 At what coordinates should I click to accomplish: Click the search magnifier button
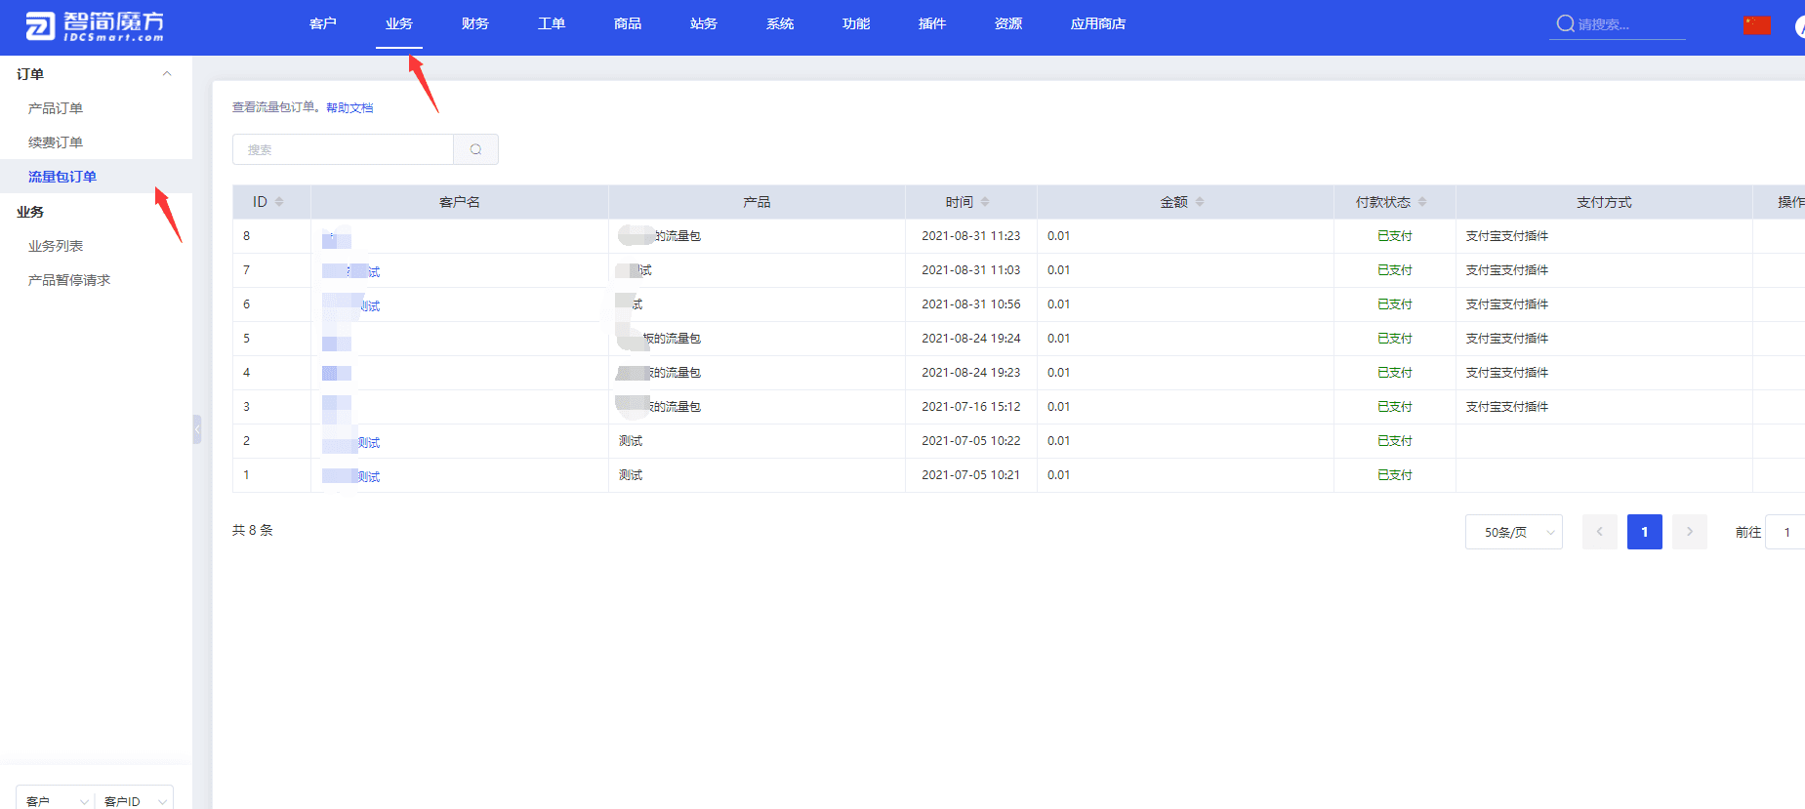click(476, 149)
